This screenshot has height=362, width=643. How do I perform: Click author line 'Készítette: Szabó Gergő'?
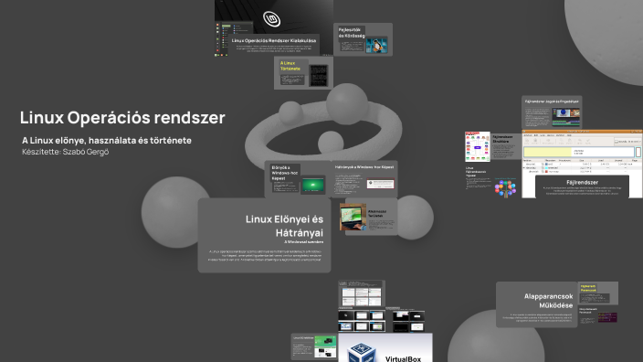point(65,152)
